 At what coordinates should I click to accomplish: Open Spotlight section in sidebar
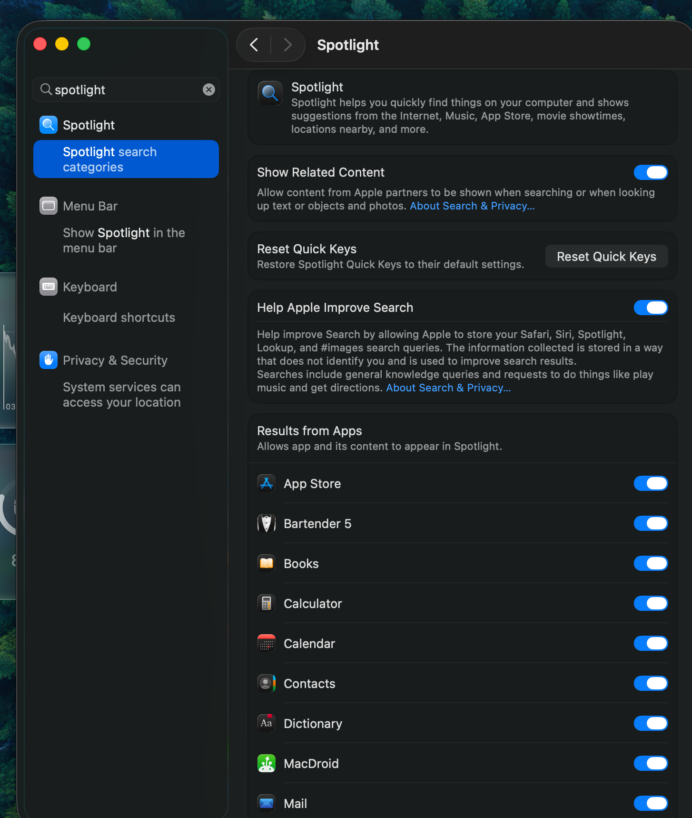pos(126,125)
